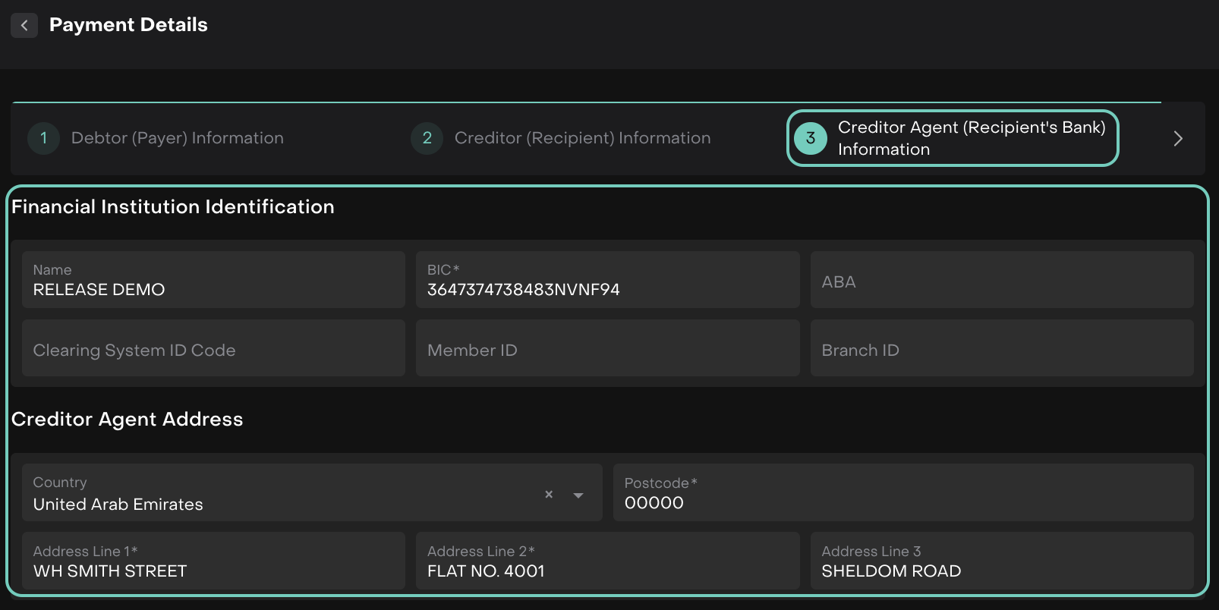Click into the Branch ID field
Image resolution: width=1219 pixels, height=610 pixels.
(1001, 349)
